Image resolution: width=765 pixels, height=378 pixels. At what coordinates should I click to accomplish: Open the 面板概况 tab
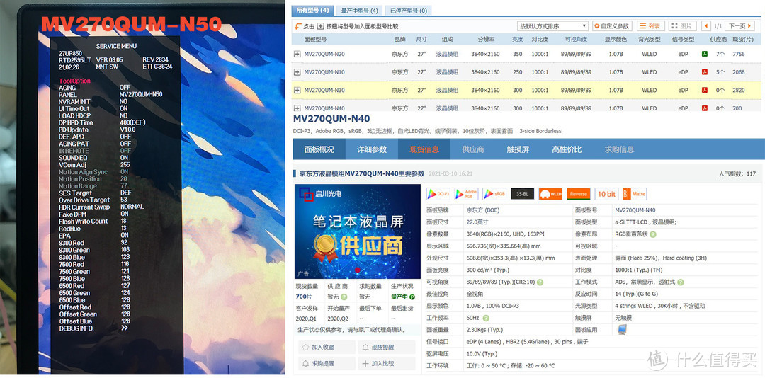pos(319,149)
